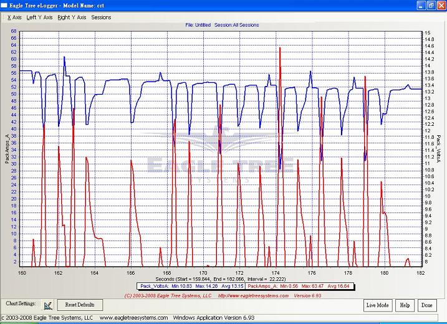The height and width of the screenshot is (324, 447).
Task: Open the Left Y Axis menu
Action: point(40,17)
